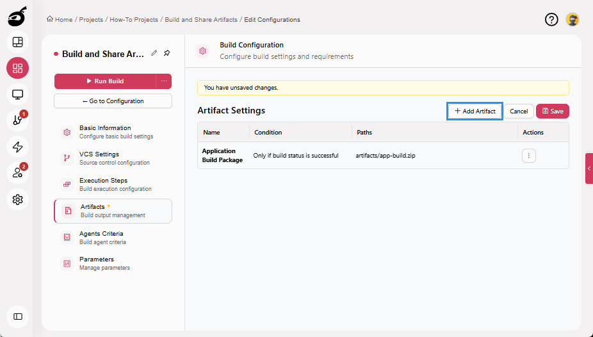
Task: Open the agents monitor icon in sidebar
Action: tap(18, 94)
